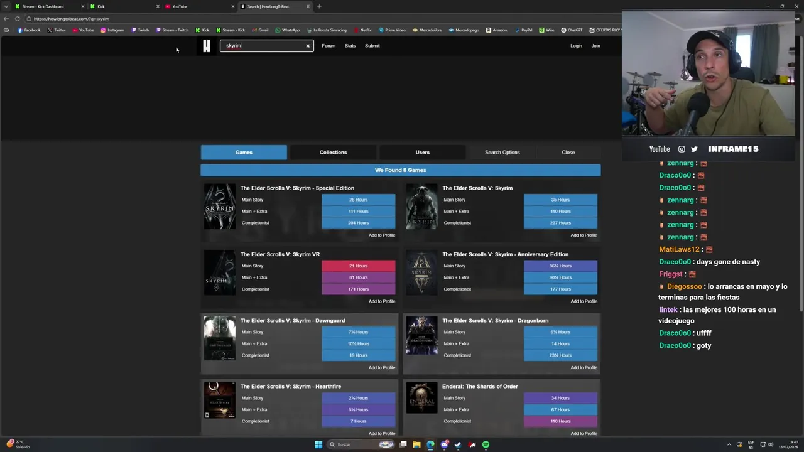Open the PayPal bookmark

coord(523,30)
